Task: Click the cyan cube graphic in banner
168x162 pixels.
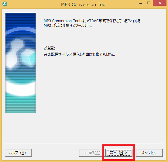Action: point(28,57)
